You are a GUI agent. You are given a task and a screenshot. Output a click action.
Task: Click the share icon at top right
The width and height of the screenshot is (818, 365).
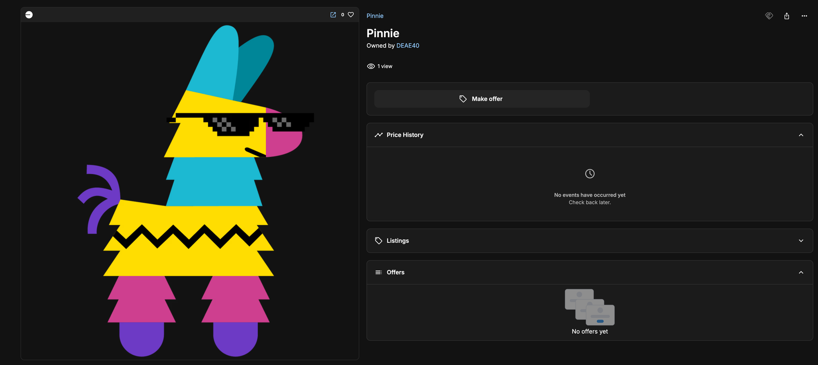[787, 16]
